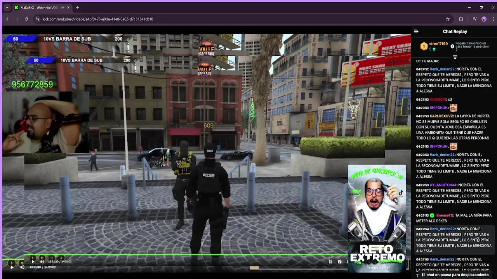This screenshot has height=279, width=497.
Task: Click the 04:27:52 chat timestamp
Action: pos(422,69)
